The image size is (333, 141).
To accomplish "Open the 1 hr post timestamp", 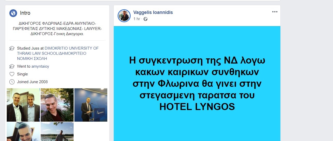I will pos(137,19).
